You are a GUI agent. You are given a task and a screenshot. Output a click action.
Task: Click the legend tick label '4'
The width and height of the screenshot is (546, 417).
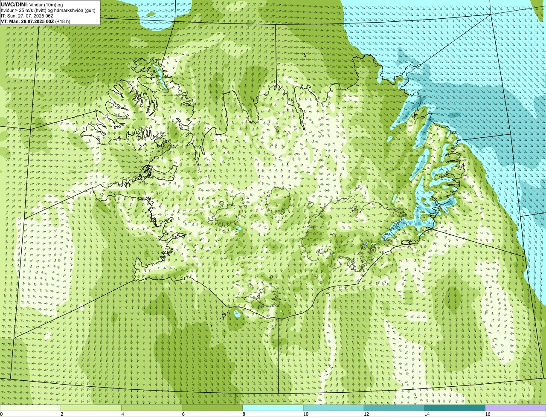point(122,414)
